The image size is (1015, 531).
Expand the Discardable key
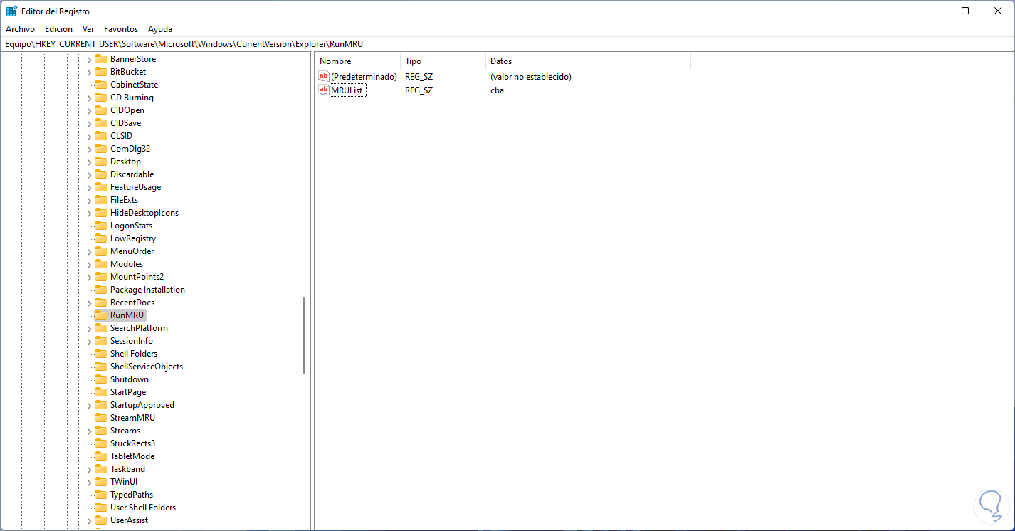[89, 174]
